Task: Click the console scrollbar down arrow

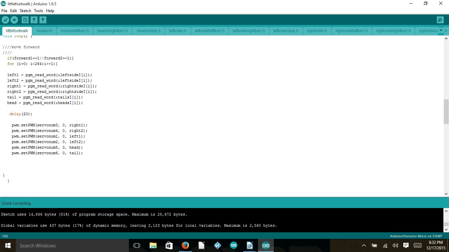Action: [x=446, y=230]
